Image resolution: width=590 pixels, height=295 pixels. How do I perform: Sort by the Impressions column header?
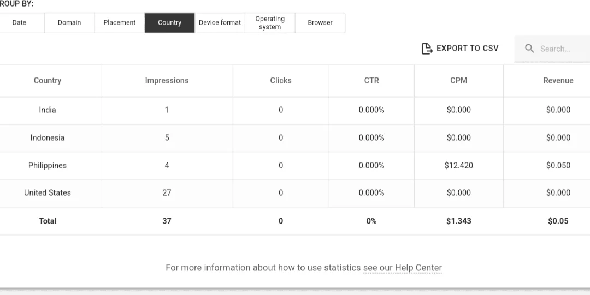pos(167,80)
